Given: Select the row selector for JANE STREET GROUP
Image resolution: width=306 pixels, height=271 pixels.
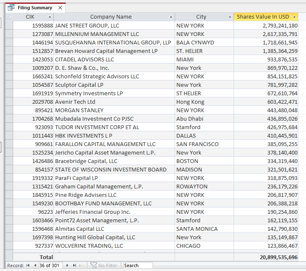Looking at the screenshot, I should 9,25.
